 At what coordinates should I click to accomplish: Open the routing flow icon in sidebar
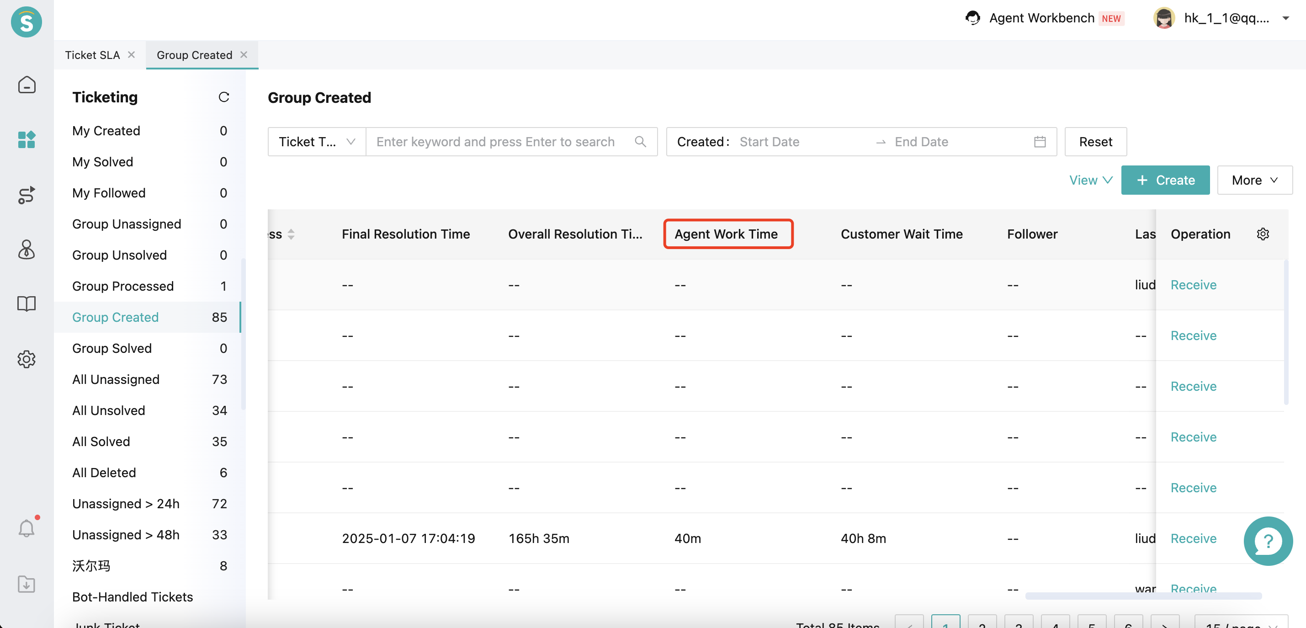click(27, 194)
